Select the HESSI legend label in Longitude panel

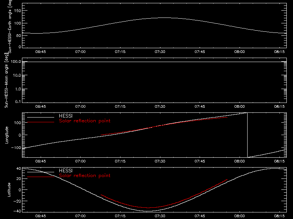tap(66, 116)
